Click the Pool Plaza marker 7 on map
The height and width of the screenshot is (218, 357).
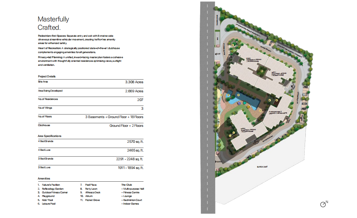tap(260, 110)
